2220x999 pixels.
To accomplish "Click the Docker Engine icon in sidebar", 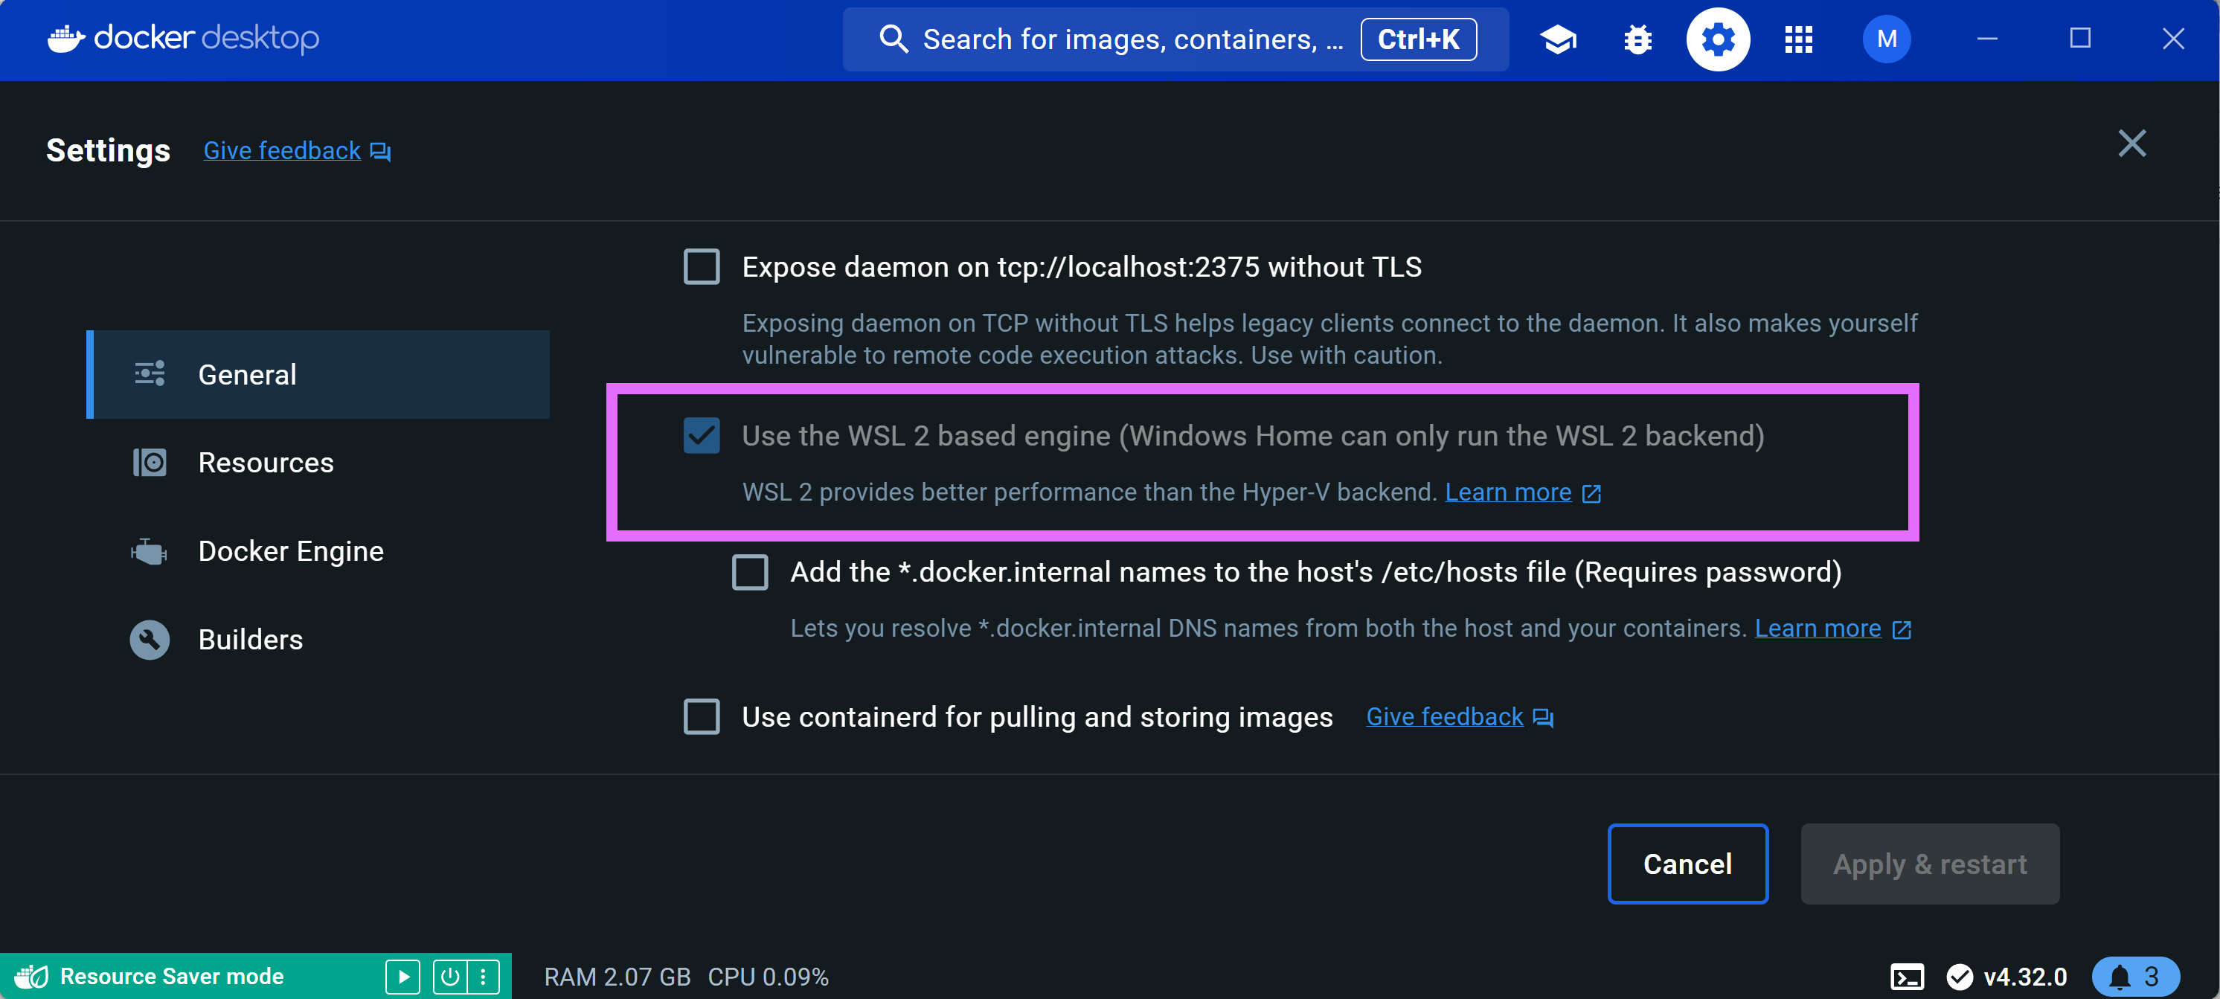I will tap(149, 552).
